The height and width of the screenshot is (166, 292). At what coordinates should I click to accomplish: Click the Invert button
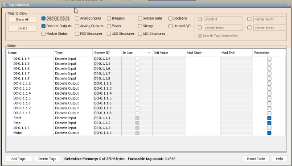click(22, 28)
